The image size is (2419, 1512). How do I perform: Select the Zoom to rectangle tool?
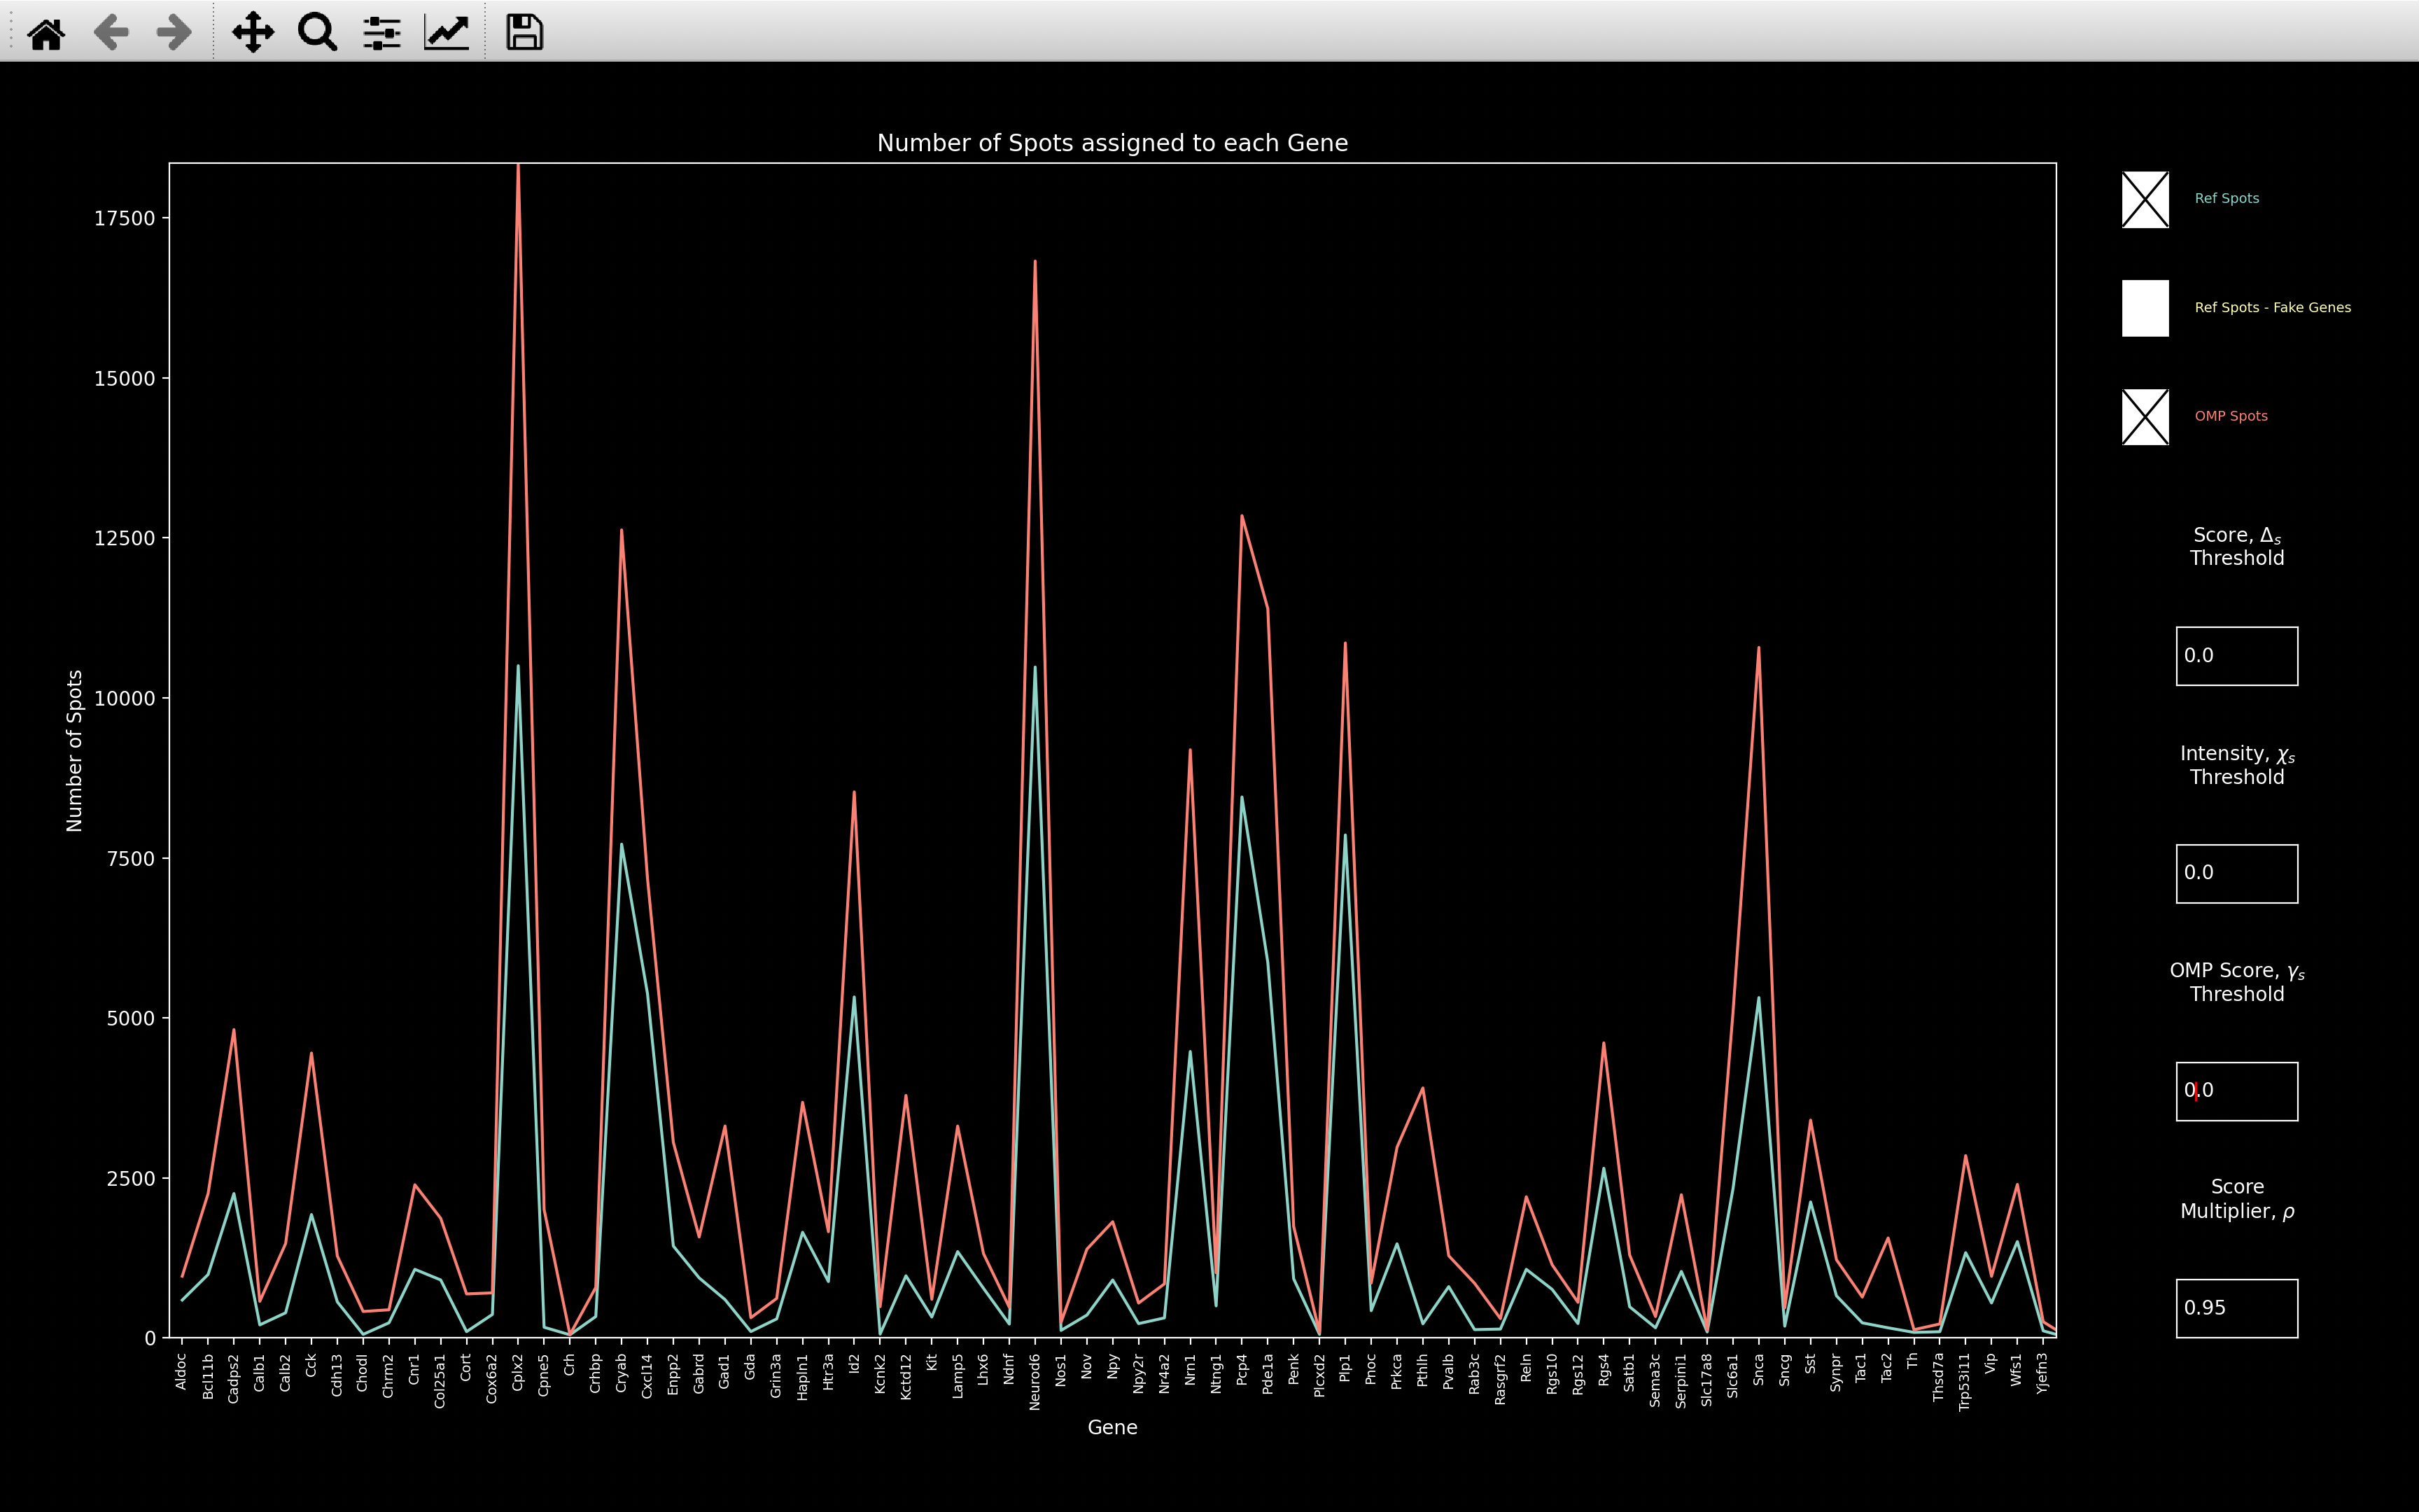[x=317, y=33]
